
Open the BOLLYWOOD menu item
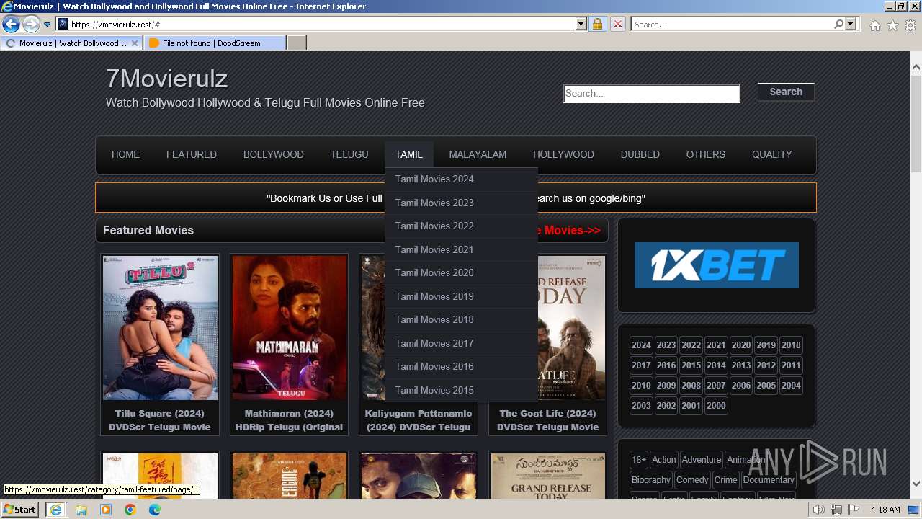coord(274,154)
